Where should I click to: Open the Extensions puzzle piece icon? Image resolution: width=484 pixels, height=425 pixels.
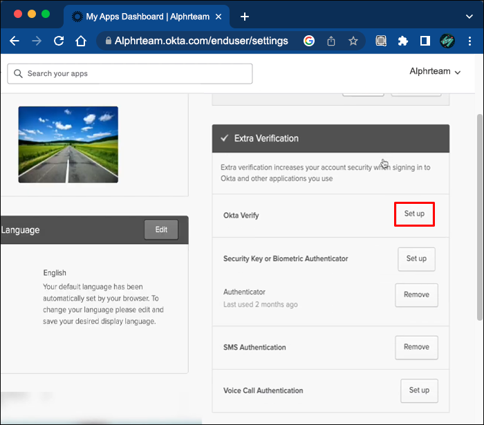[x=403, y=41]
